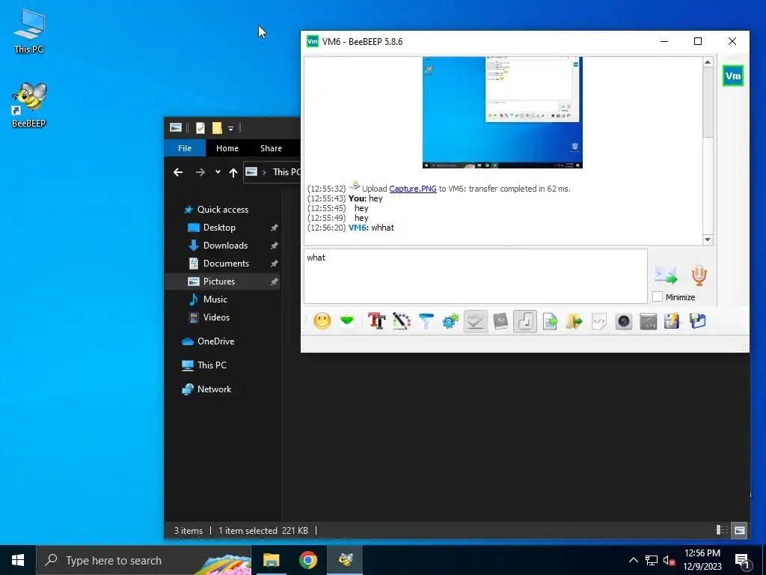766x575 pixels.
Task: Open the Share tab in File Explorer
Action: pos(271,148)
